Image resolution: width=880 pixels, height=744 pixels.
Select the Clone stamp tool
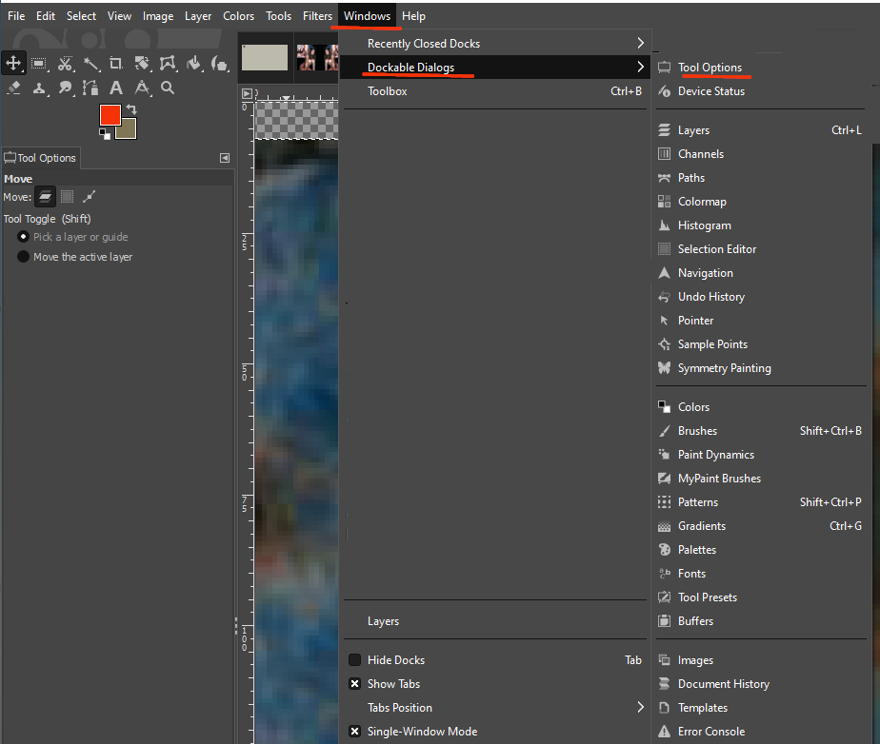coord(39,88)
